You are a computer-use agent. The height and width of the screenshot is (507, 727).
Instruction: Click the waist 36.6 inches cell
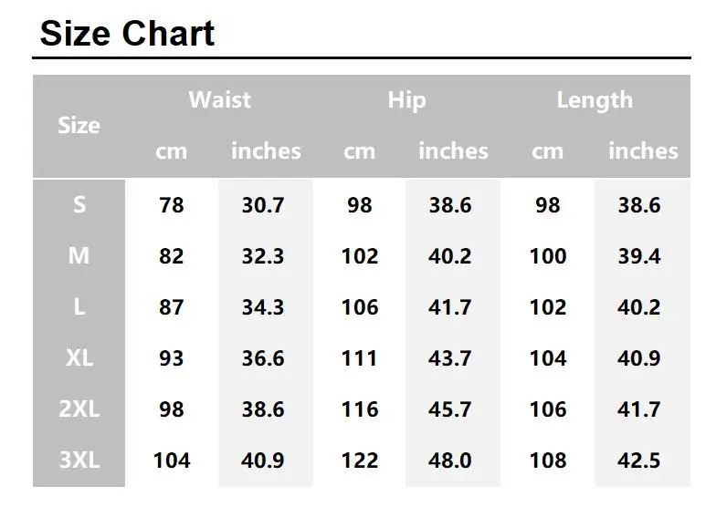pyautogui.click(x=263, y=358)
